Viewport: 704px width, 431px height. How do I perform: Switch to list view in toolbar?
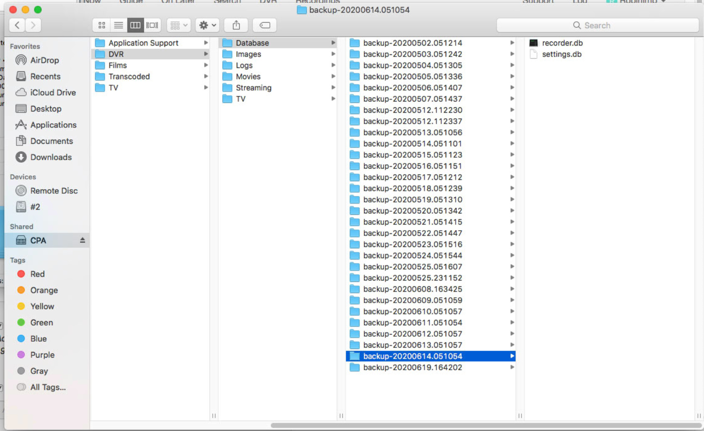[119, 26]
